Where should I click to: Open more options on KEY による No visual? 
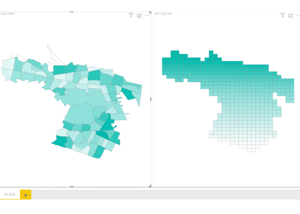coord(298,15)
